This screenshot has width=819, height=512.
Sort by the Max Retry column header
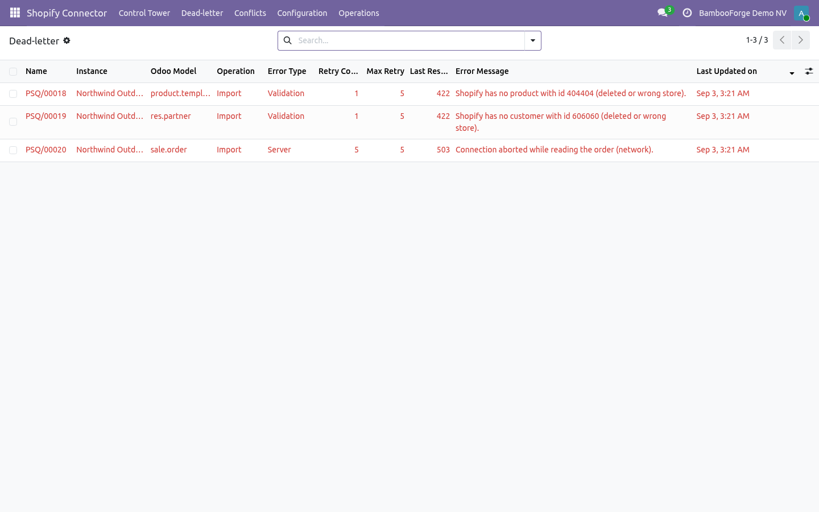click(x=385, y=71)
